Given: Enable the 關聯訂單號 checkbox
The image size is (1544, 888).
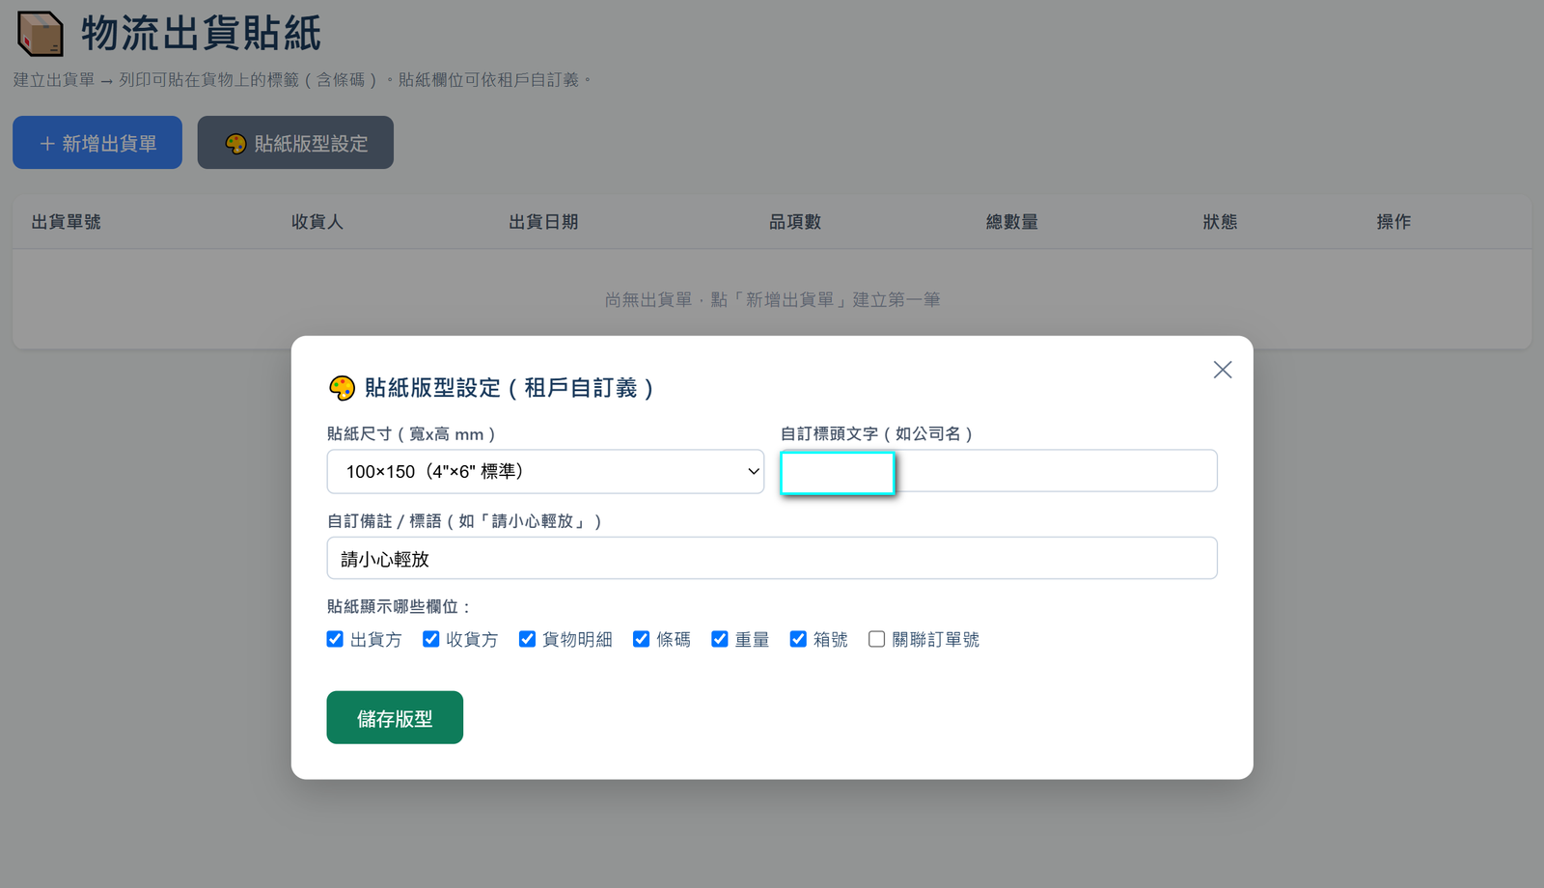Looking at the screenshot, I should pos(877,639).
